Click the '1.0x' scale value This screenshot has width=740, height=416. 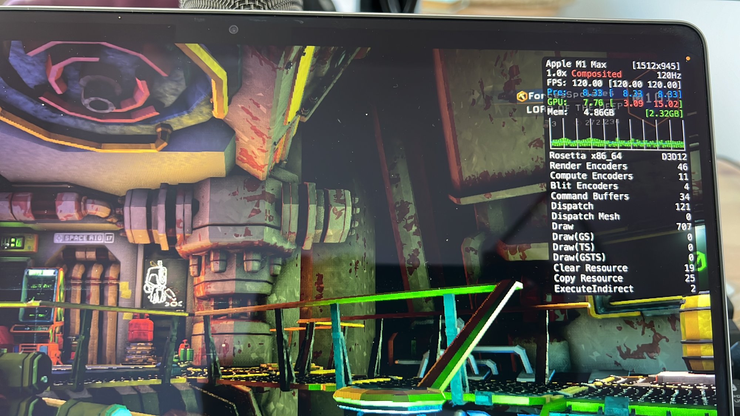coord(556,73)
